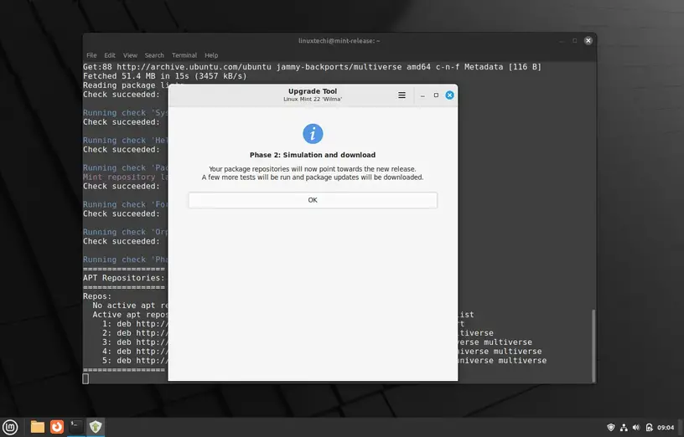Open the network connections tray icon
Viewport: 684px width, 437px height.
(624, 428)
